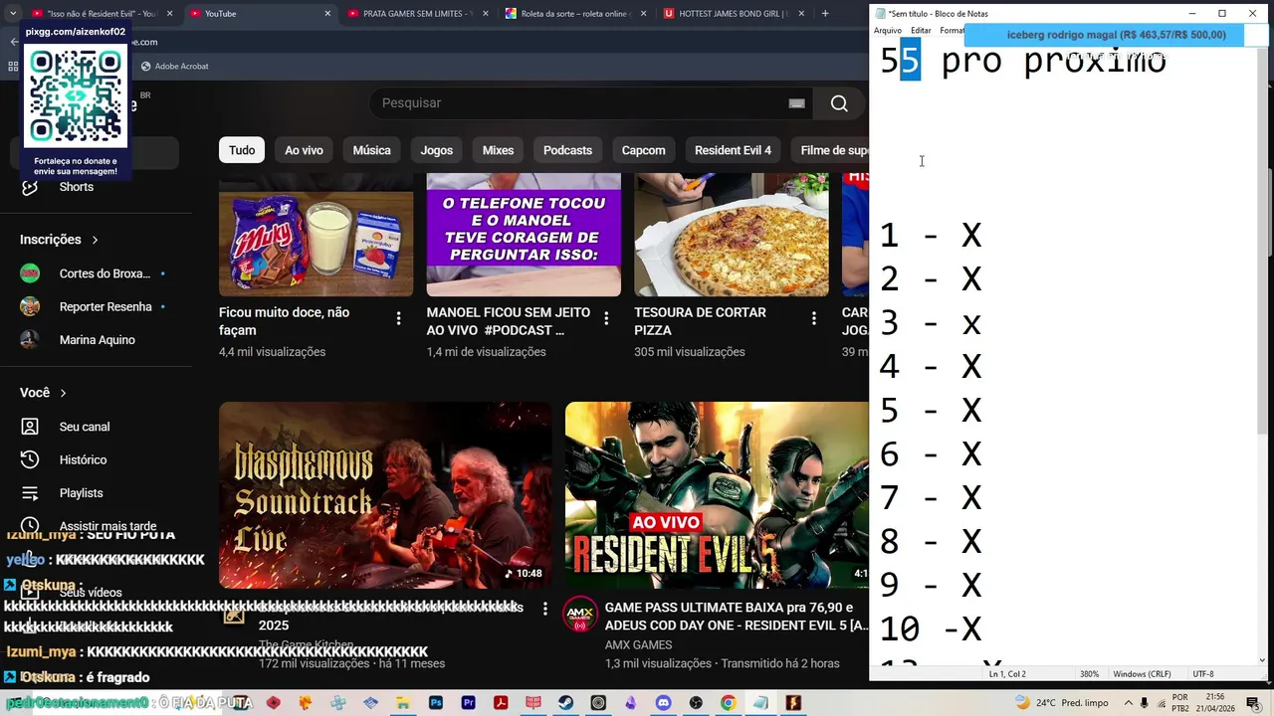The image size is (1274, 716).
Task: Click the '5 - X' line in Notepad
Action: (931, 410)
